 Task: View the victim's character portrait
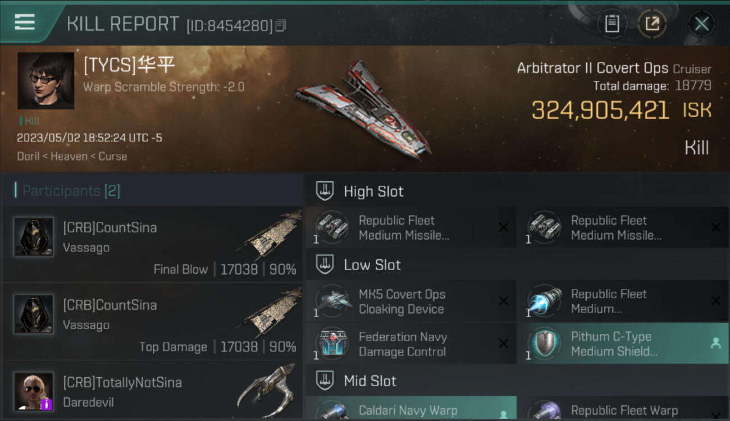45,80
